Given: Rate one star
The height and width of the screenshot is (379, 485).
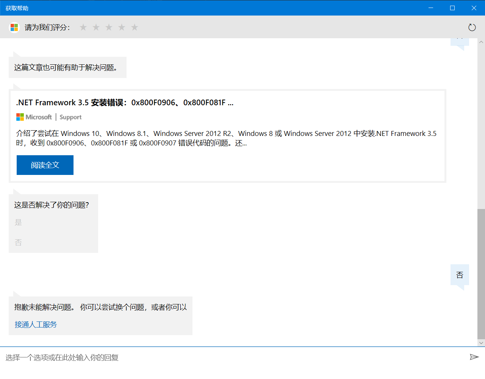Looking at the screenshot, I should coord(83,27).
